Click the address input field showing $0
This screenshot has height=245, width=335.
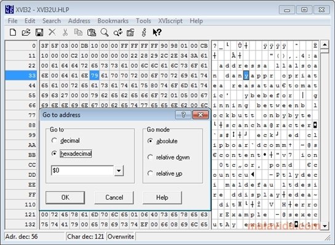click(x=83, y=171)
